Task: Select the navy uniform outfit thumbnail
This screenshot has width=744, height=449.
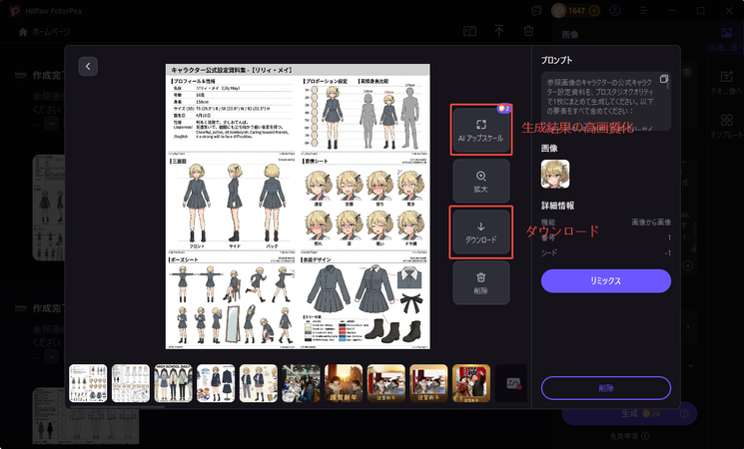Action: (216, 383)
